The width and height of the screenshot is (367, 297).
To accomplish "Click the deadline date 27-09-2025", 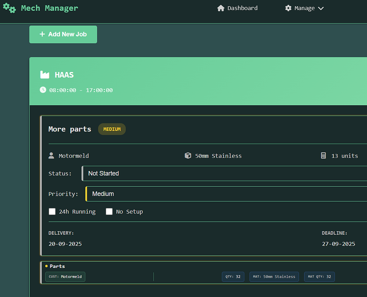I will (x=339, y=244).
